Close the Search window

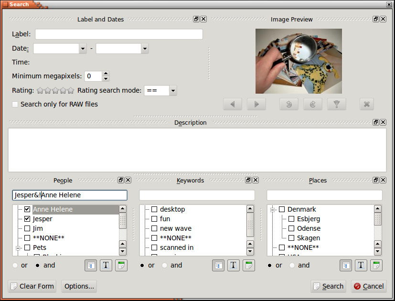pos(389,4)
